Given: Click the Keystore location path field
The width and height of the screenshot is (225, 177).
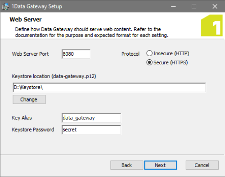Looking at the screenshot, I should (x=109, y=87).
